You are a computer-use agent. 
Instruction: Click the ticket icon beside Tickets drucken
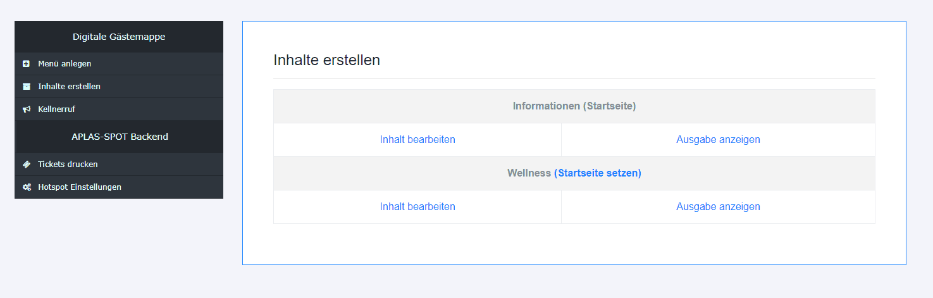tap(26, 165)
